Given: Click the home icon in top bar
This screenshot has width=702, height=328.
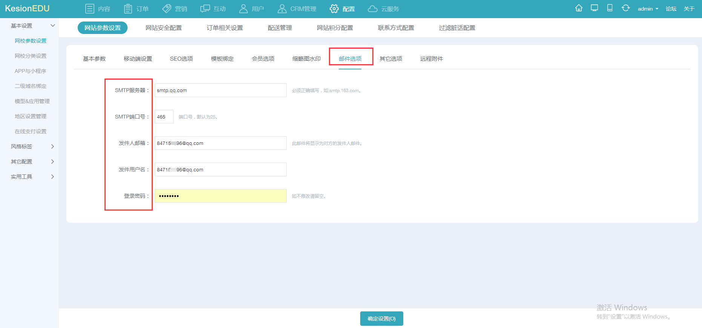Looking at the screenshot, I should pos(579,8).
